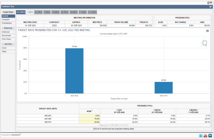Open the YouTube icon in the footer

pos(205,136)
